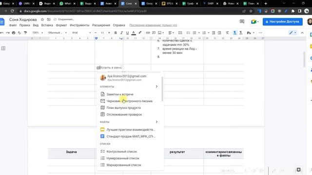Expand the Элементы submenu arrow
Viewport: 312px width, 175px height.
tap(156, 87)
